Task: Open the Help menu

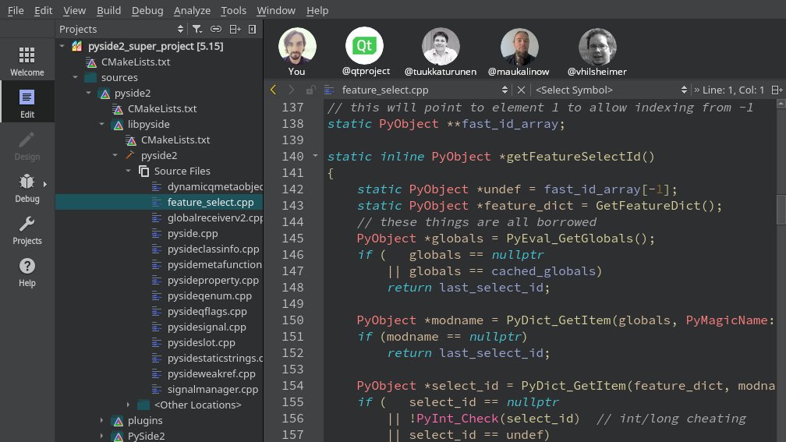Action: (317, 11)
